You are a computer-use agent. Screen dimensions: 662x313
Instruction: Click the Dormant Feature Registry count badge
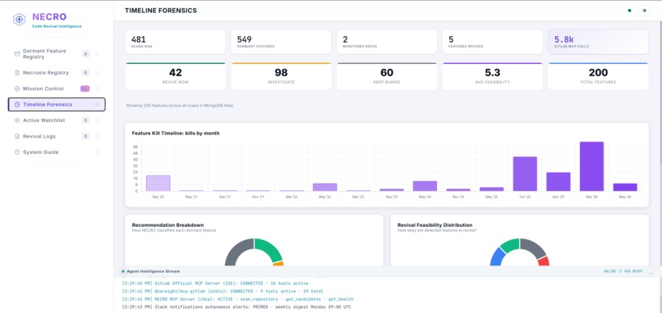pyautogui.click(x=85, y=54)
